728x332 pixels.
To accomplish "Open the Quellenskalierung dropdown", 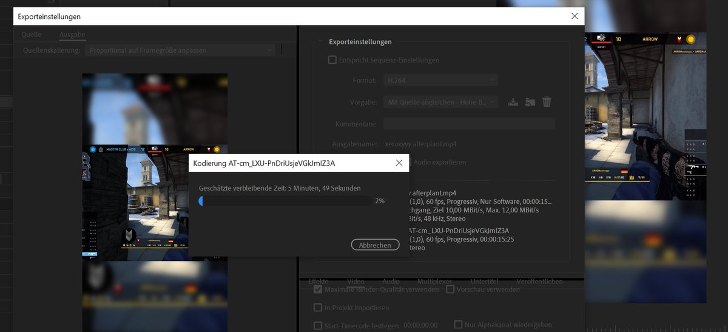I will (180, 50).
